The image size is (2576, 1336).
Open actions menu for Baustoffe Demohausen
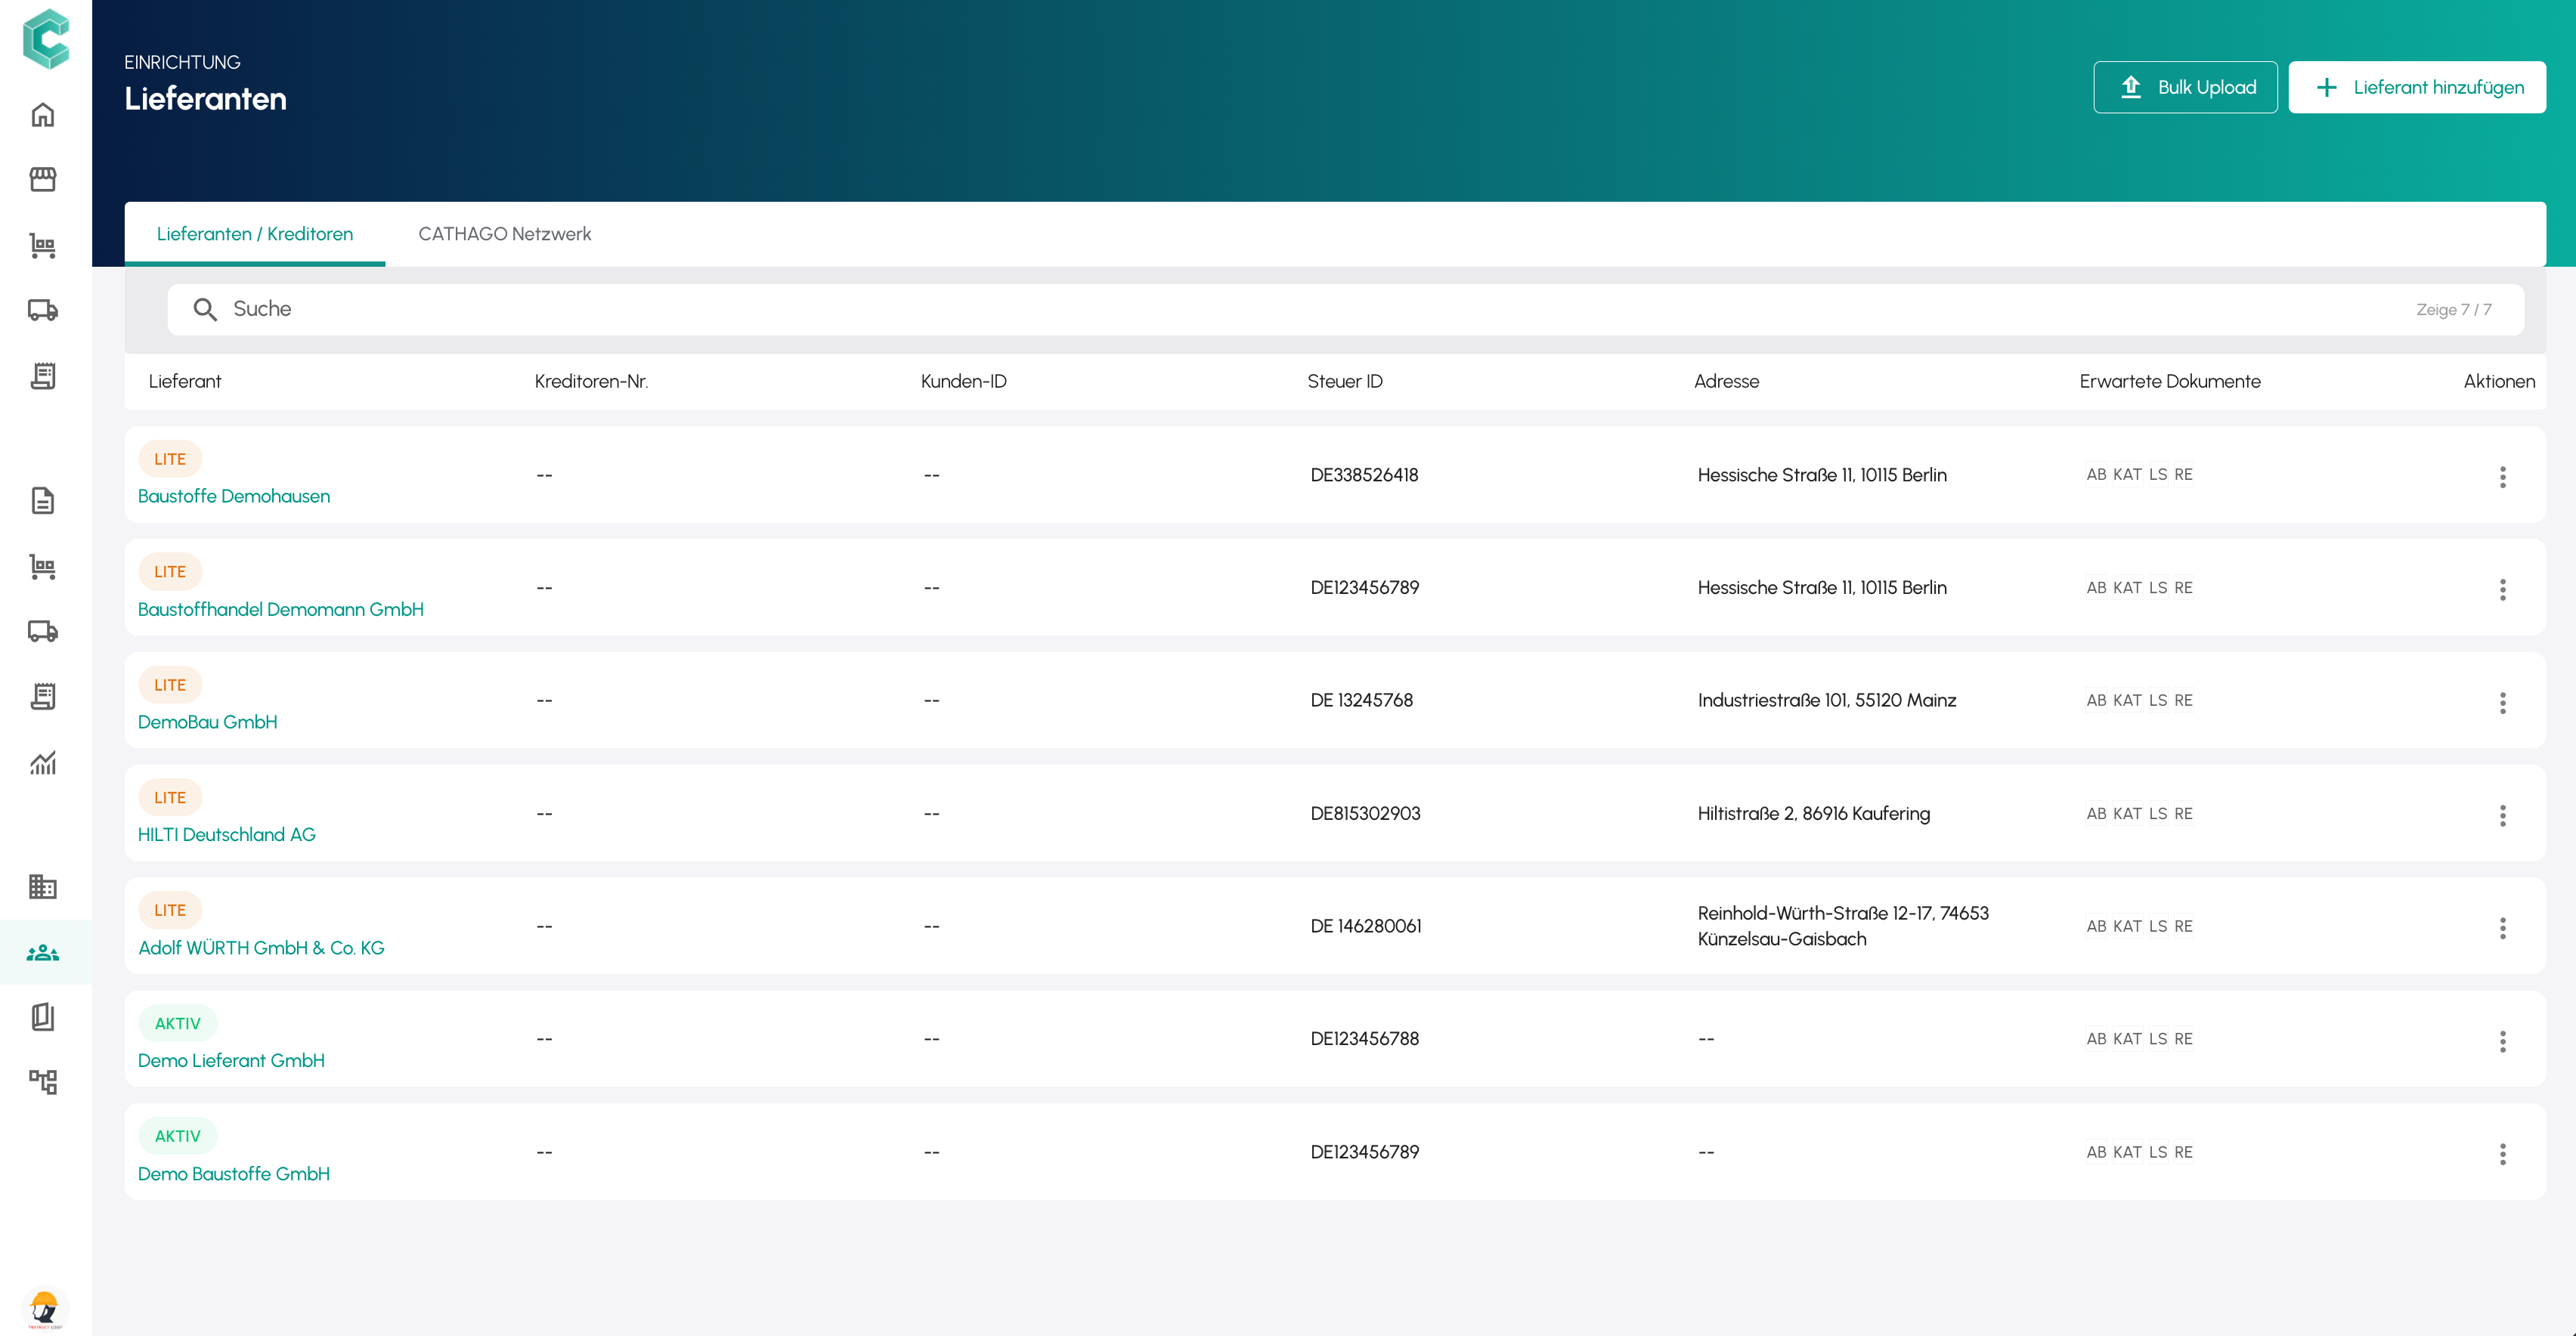[2502, 476]
